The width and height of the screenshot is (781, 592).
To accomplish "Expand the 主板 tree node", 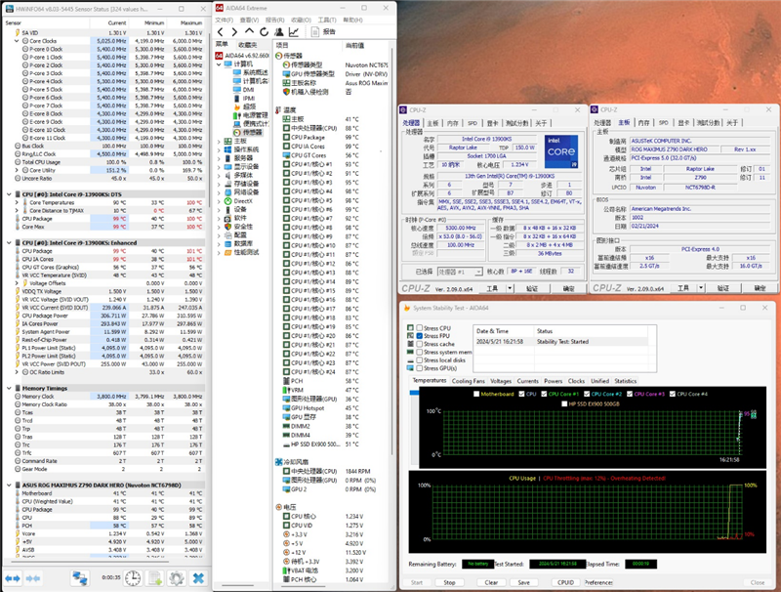I will point(220,141).
